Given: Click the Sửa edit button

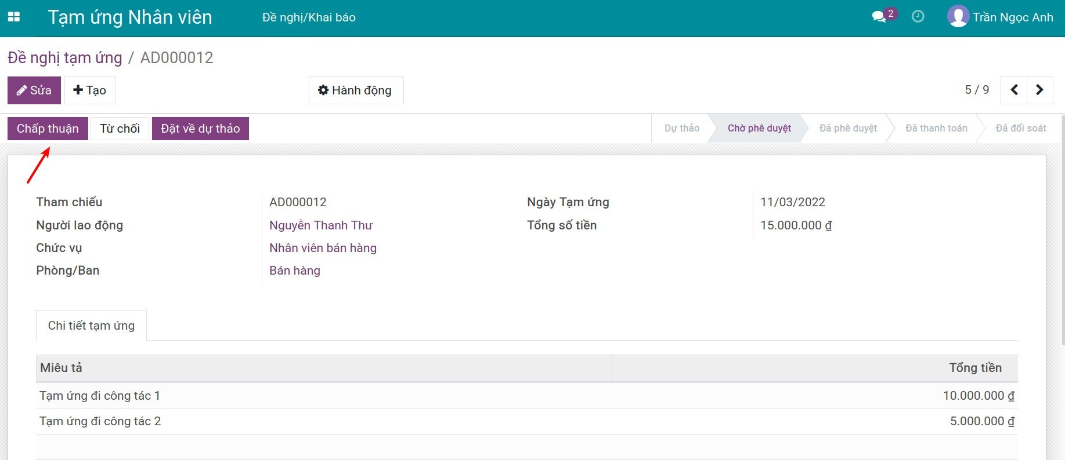Looking at the screenshot, I should [34, 90].
